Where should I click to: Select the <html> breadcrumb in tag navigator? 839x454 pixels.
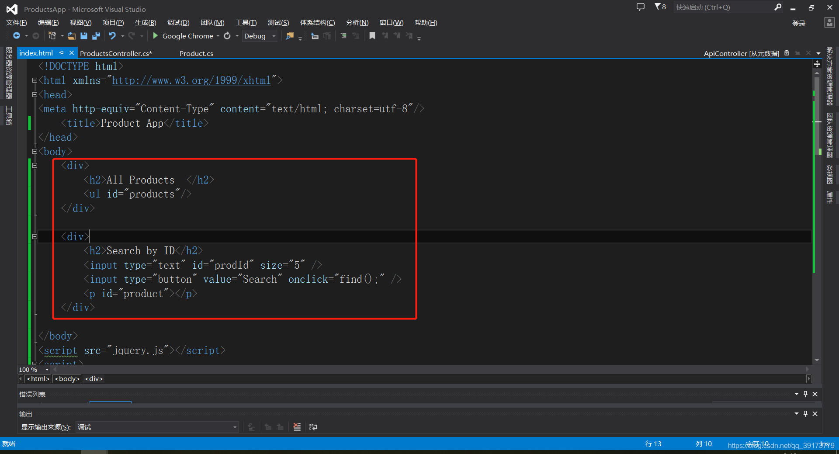(38, 379)
